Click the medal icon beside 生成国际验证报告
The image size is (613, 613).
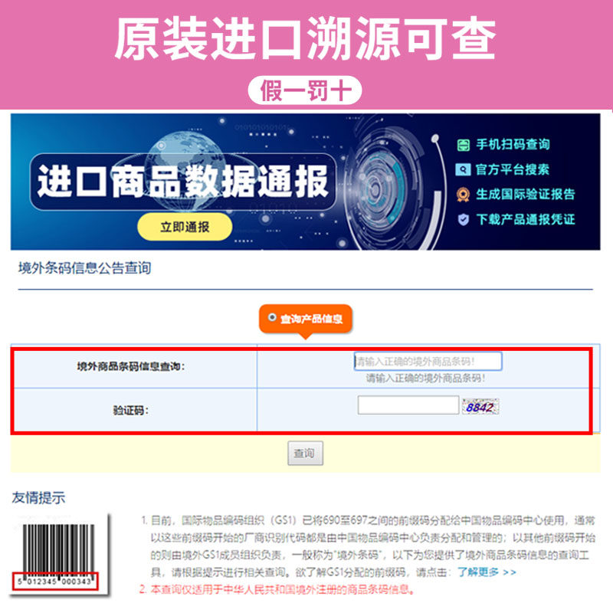pyautogui.click(x=464, y=195)
